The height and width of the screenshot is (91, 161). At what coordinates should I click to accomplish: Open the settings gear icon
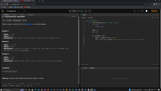(138, 11)
